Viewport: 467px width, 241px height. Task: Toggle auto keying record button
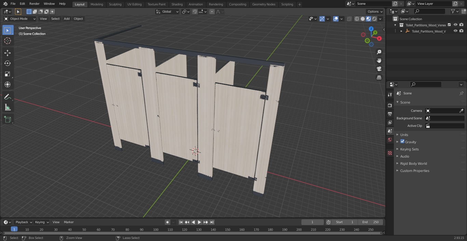pos(168,222)
